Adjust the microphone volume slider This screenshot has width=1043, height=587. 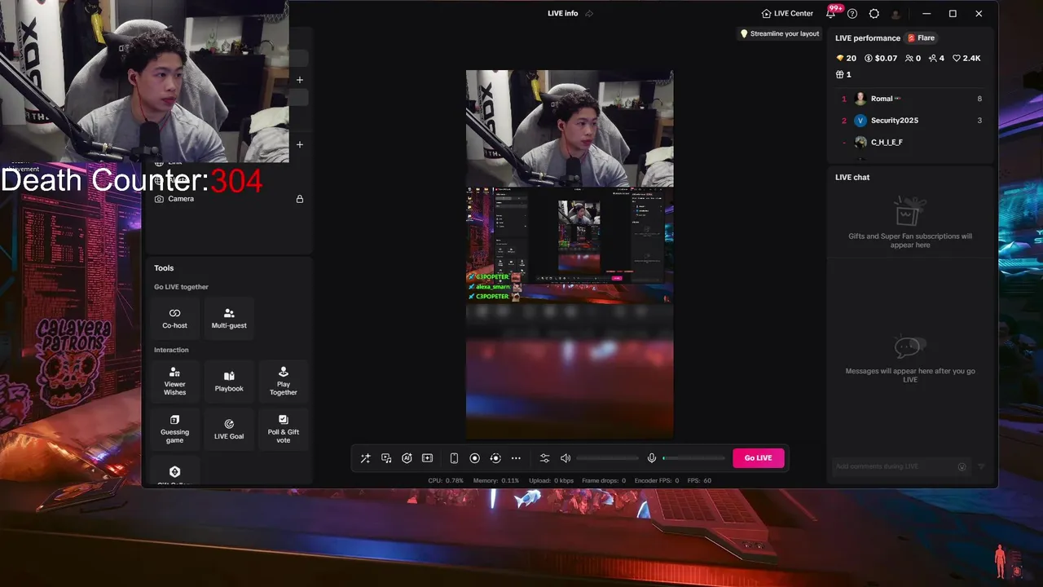693,458
